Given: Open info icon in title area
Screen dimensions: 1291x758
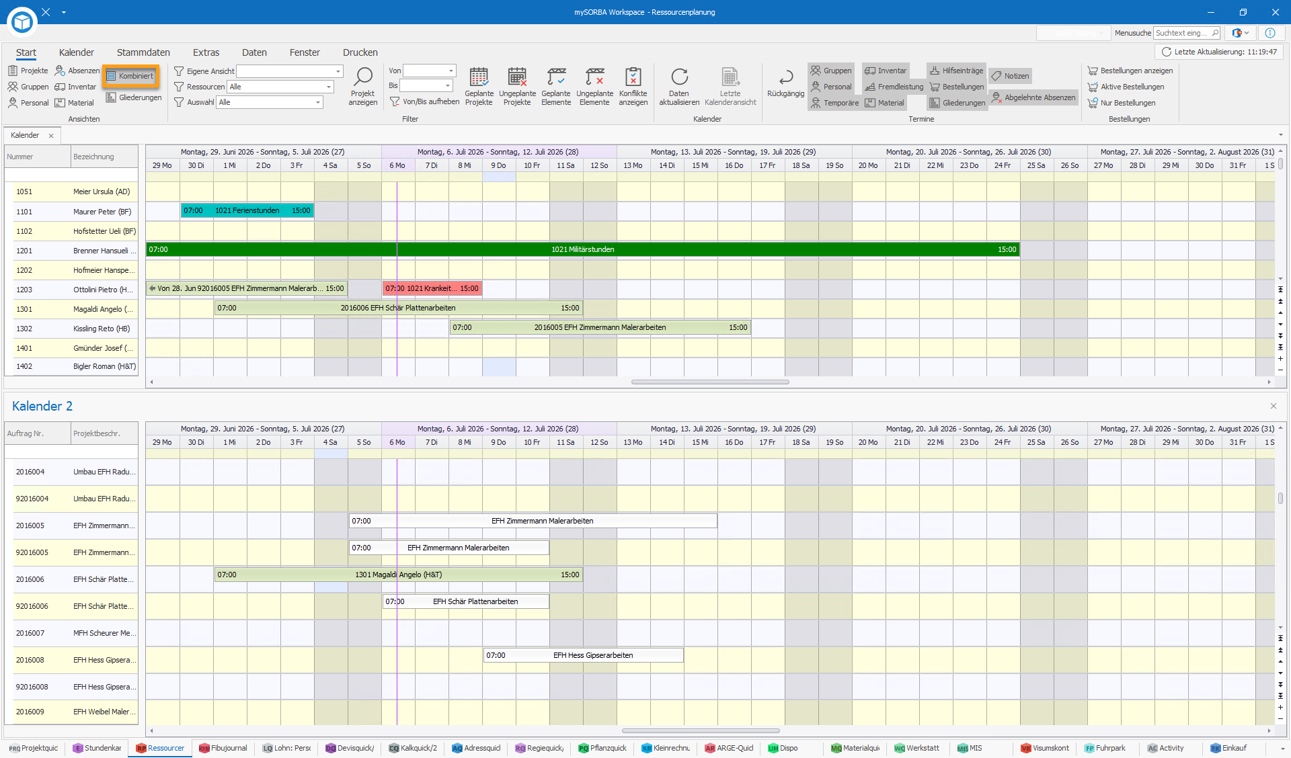Looking at the screenshot, I should click(1270, 33).
